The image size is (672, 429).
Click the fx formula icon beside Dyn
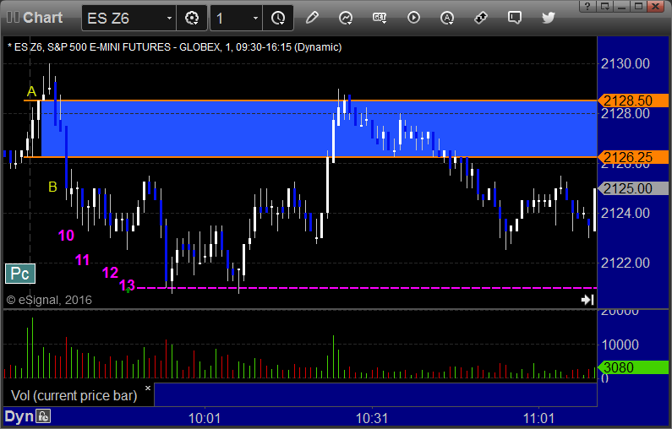coord(43,416)
